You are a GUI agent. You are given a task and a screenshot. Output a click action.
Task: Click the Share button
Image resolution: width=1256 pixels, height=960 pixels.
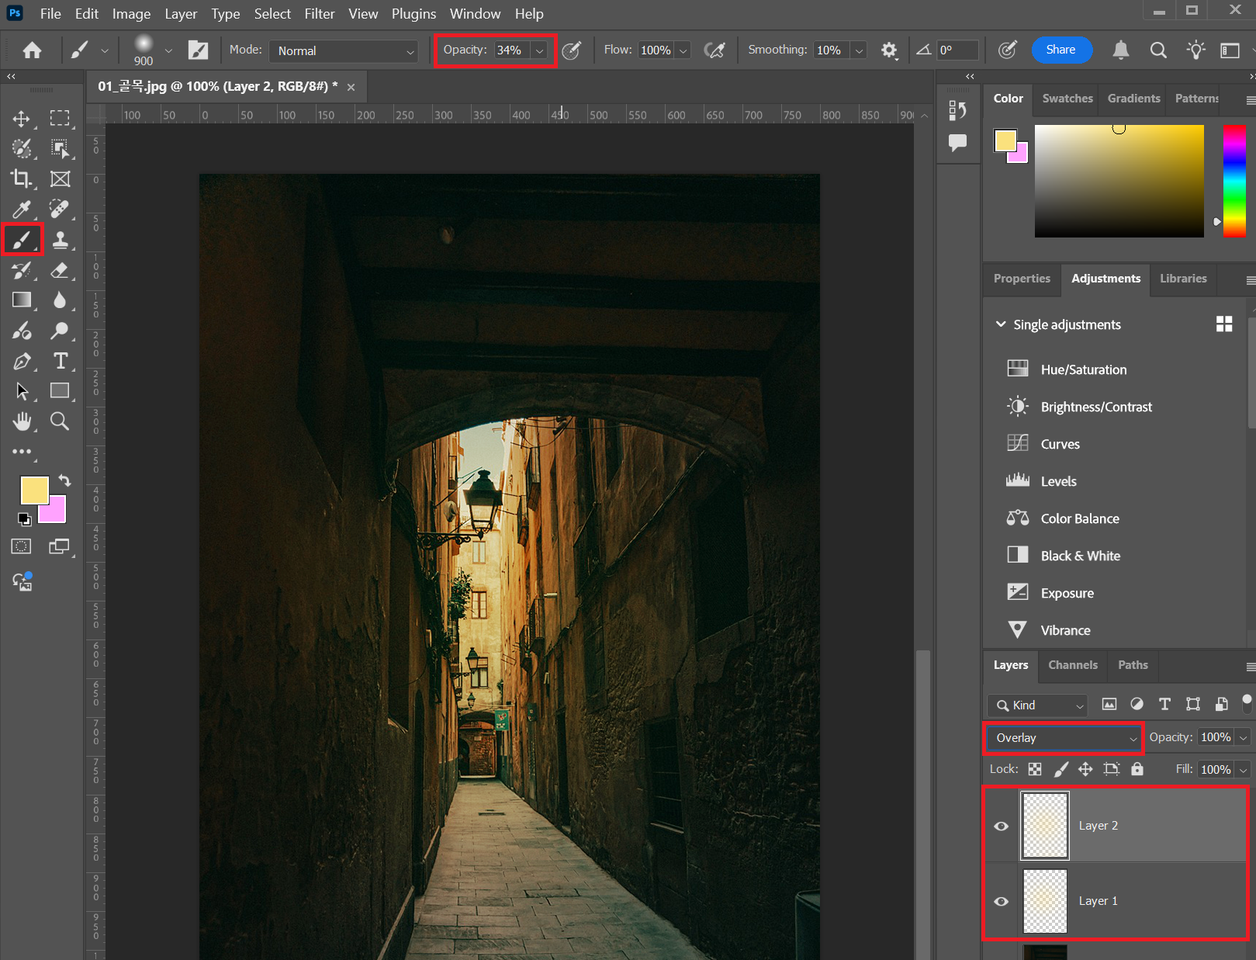click(x=1061, y=50)
